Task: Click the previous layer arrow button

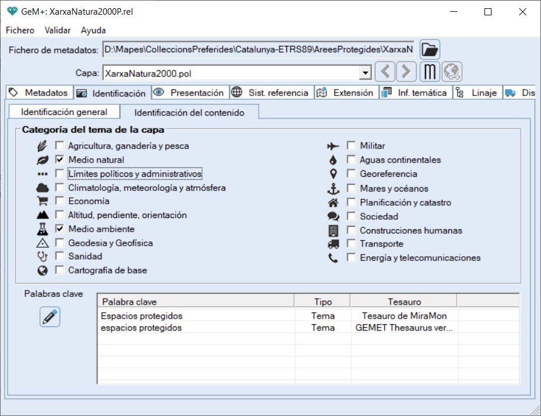Action: pyautogui.click(x=385, y=72)
